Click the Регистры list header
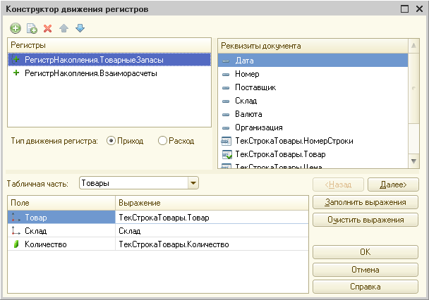The height and width of the screenshot is (300, 429). pos(109,45)
